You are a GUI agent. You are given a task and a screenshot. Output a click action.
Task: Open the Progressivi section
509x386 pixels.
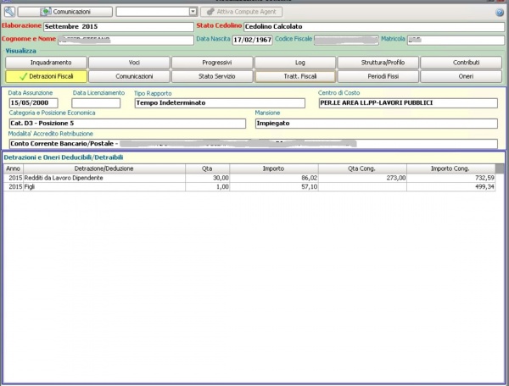click(x=211, y=63)
